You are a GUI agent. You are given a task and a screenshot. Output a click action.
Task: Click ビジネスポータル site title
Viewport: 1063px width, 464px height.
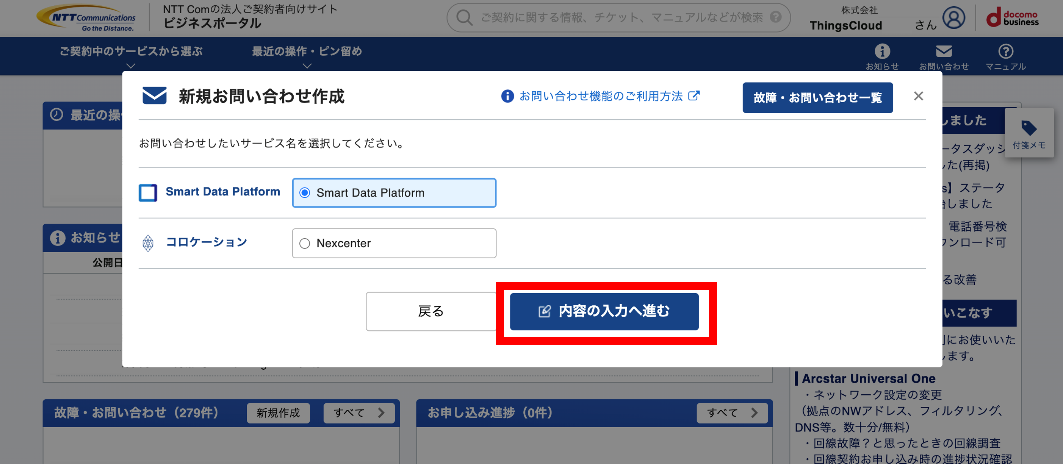[212, 23]
